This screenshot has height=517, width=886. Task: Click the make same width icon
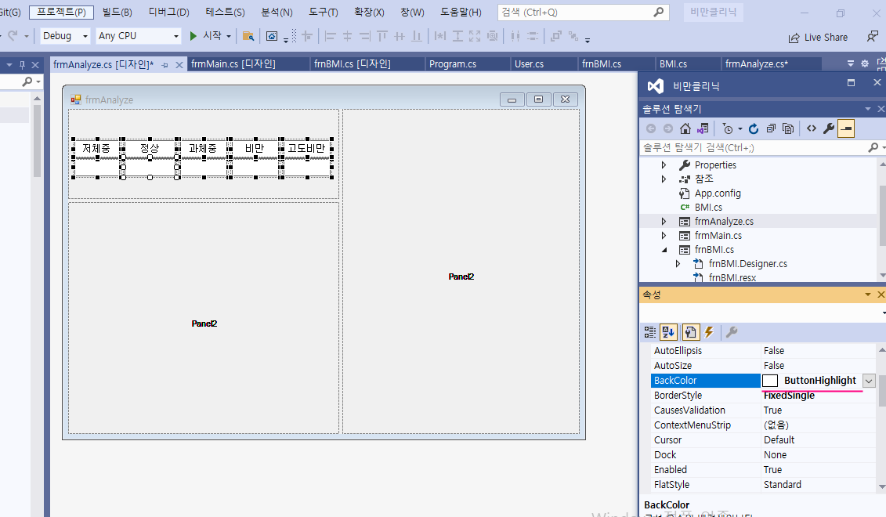[440, 36]
